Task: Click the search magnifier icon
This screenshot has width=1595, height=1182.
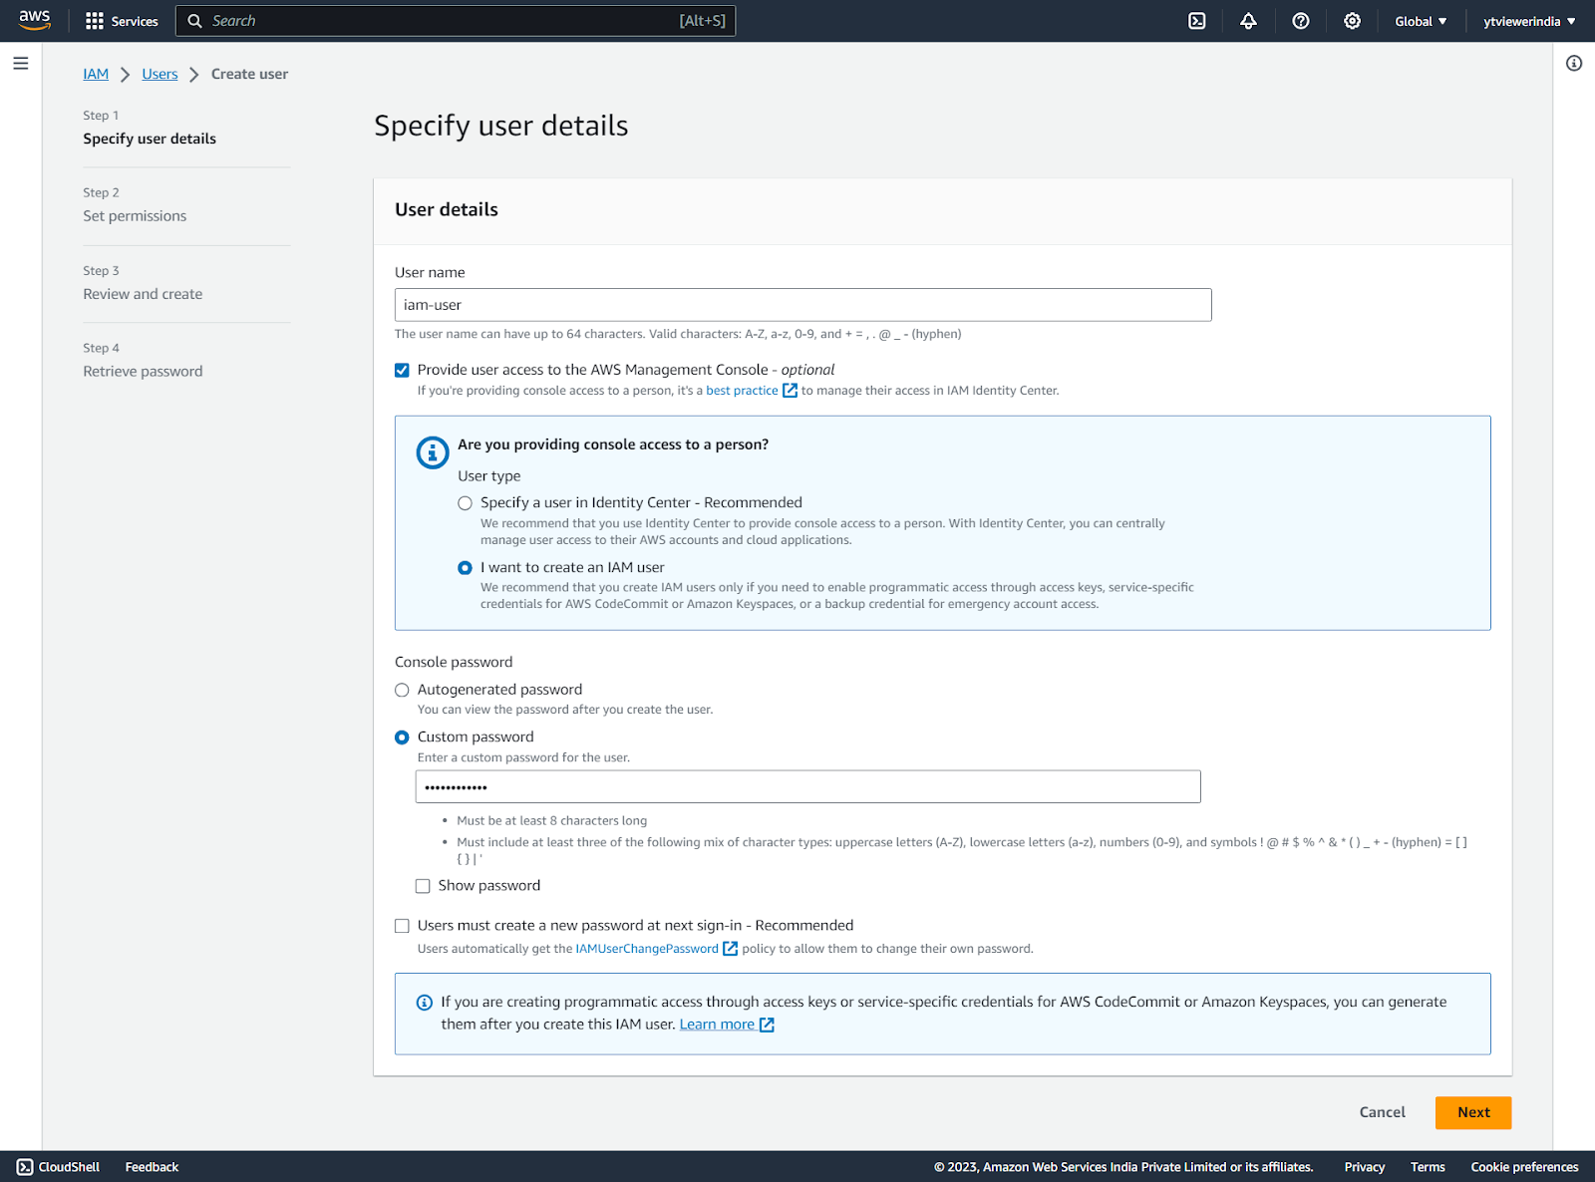Action: [195, 21]
